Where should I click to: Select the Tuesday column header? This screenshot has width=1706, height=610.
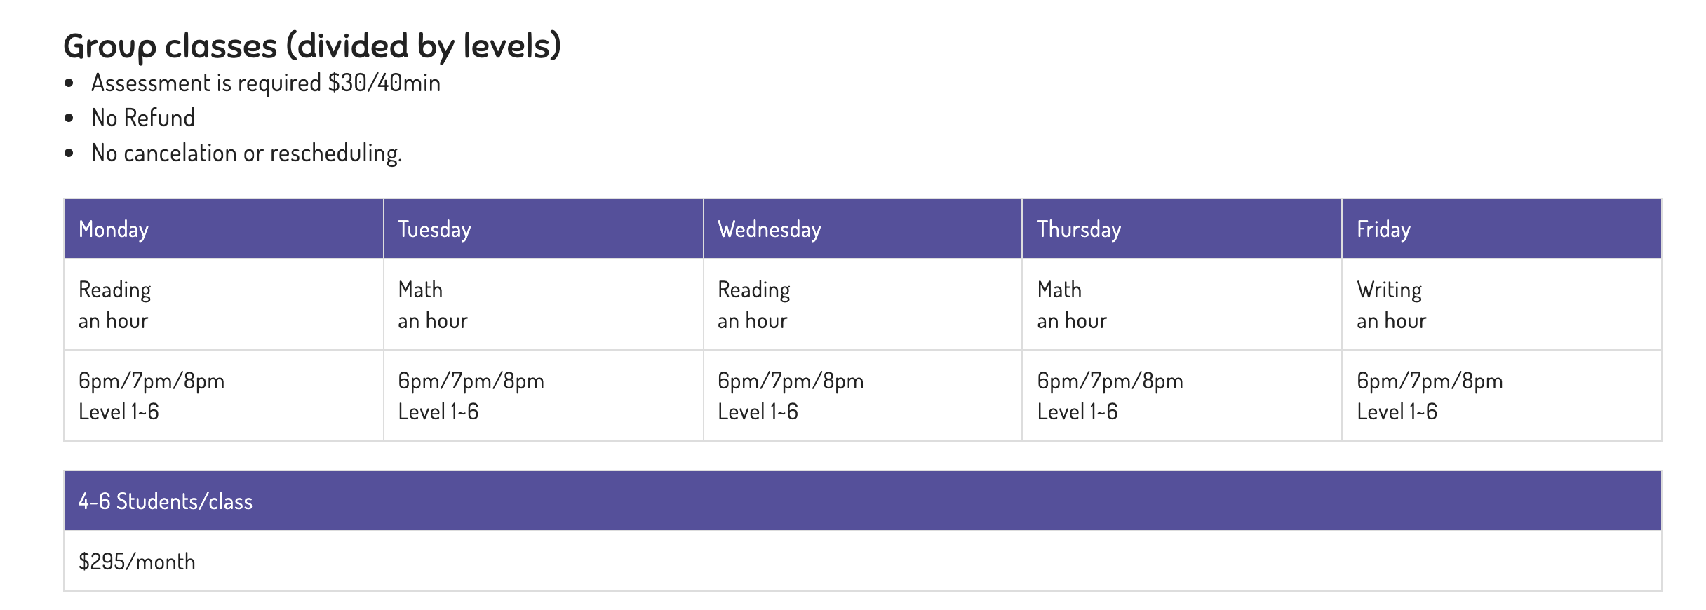[x=544, y=229]
